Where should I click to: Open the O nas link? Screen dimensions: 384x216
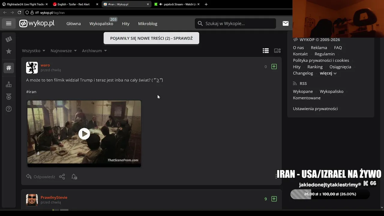pyautogui.click(x=298, y=47)
